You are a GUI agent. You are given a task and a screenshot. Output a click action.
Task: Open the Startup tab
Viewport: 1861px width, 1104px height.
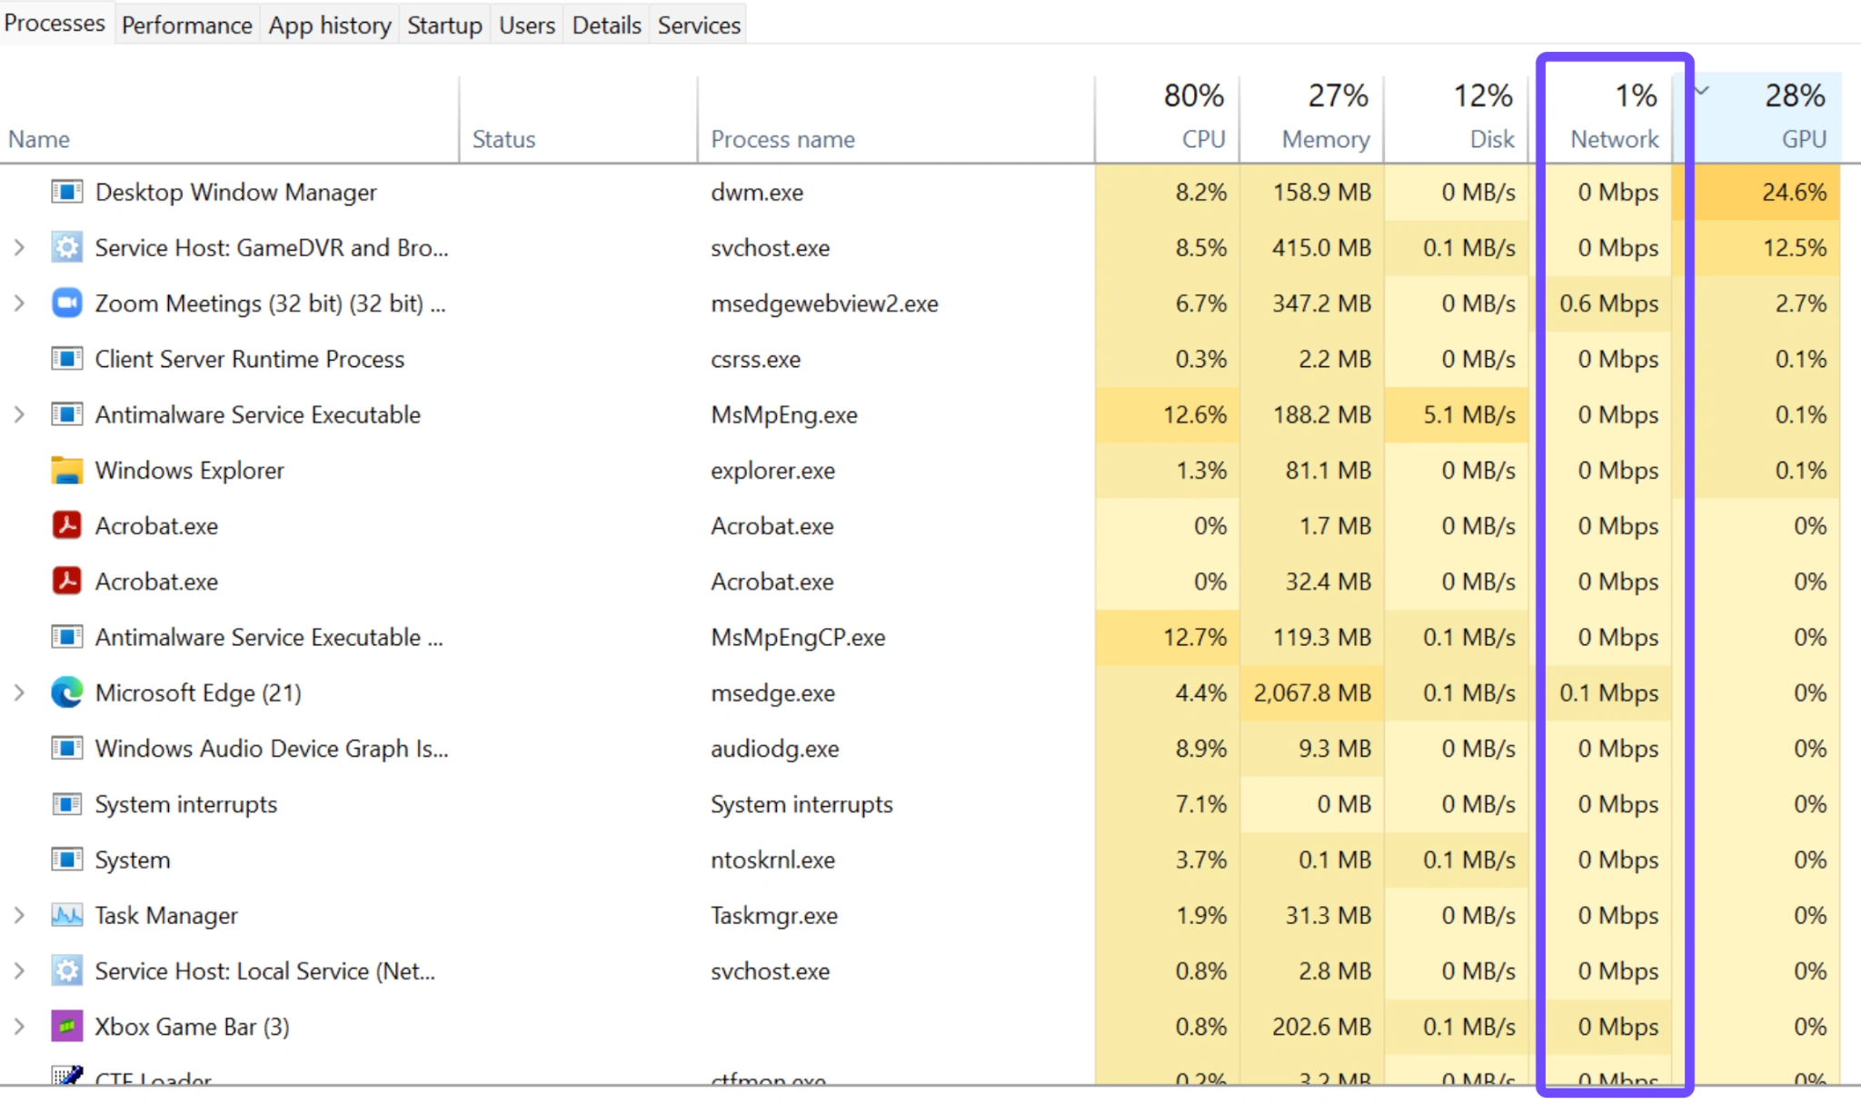pos(444,25)
